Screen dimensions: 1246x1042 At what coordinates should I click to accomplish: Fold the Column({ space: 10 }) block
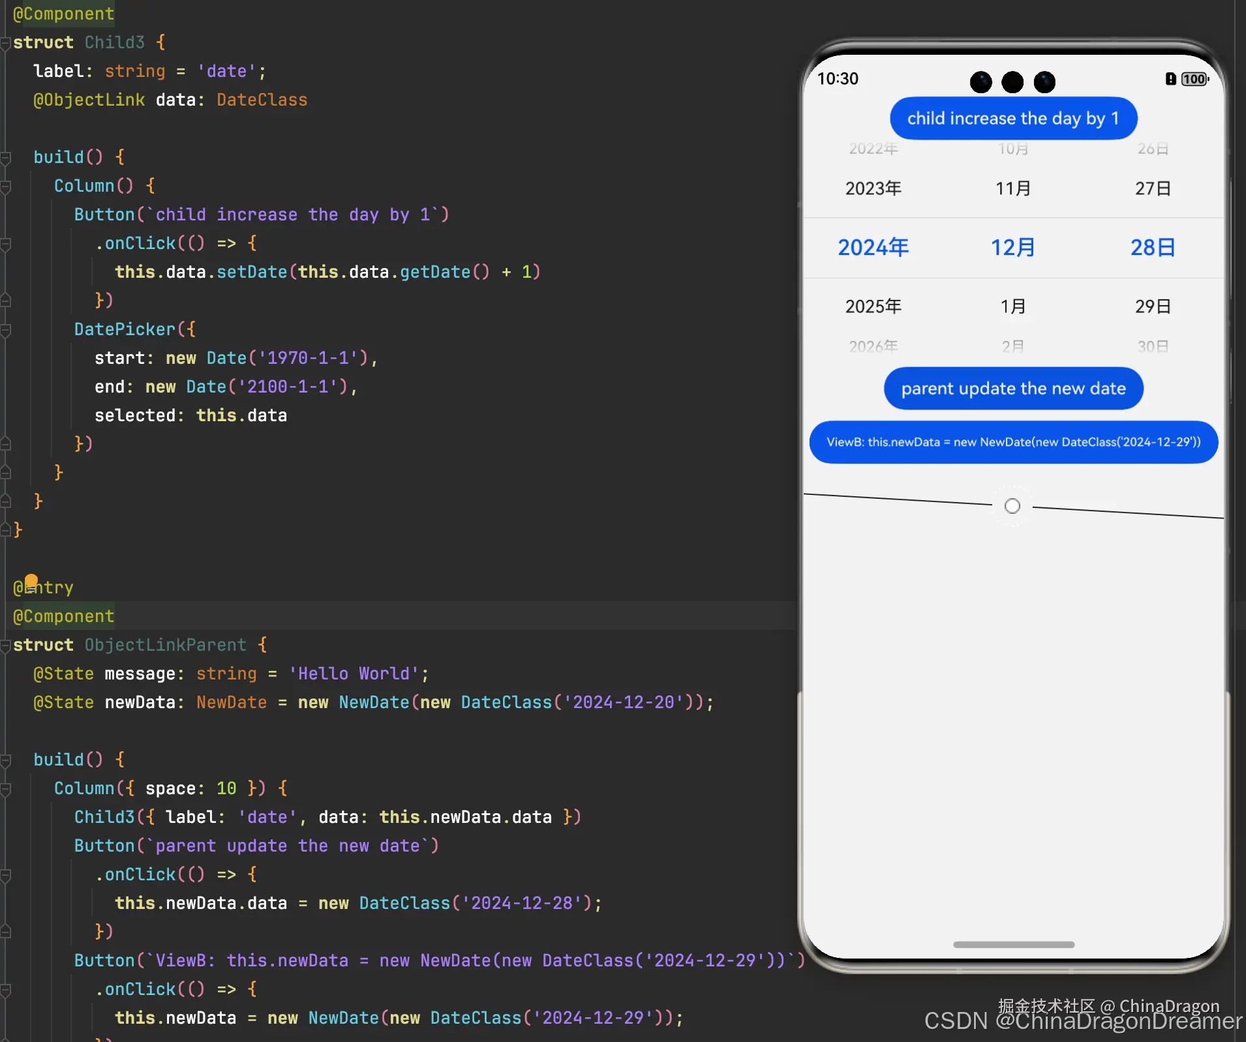(6, 789)
